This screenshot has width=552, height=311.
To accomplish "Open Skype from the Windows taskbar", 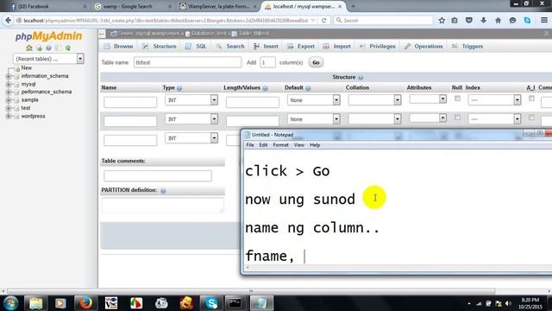I will tap(211, 303).
